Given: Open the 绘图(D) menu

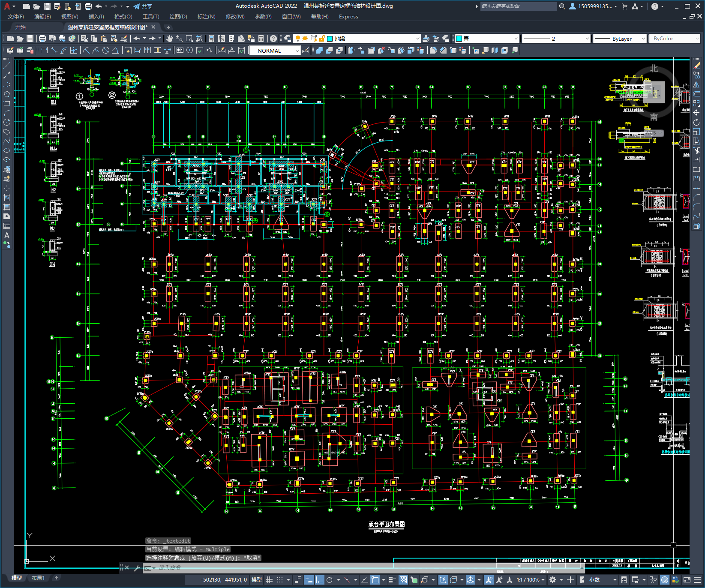Looking at the screenshot, I should [x=178, y=17].
